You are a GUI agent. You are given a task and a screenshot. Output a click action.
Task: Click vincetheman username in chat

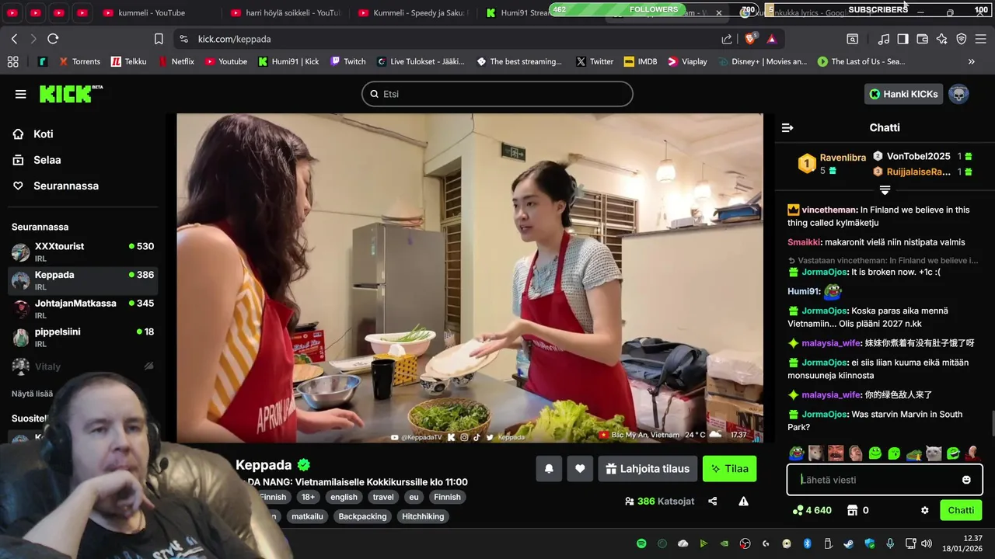tap(829, 210)
